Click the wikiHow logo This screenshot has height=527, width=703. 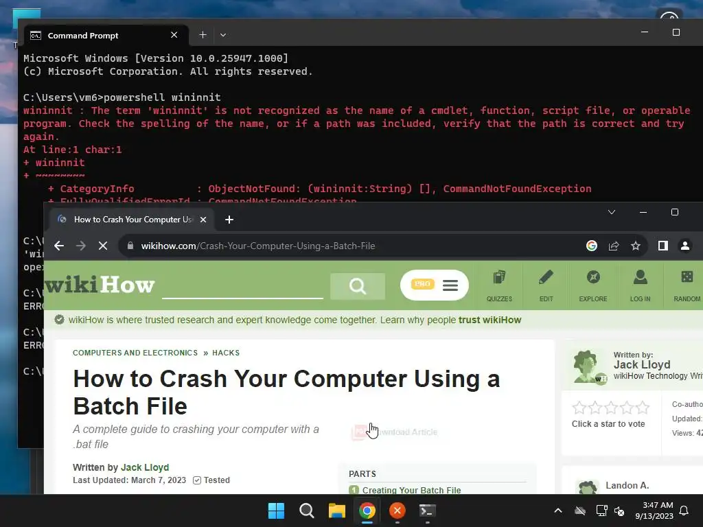pos(100,285)
